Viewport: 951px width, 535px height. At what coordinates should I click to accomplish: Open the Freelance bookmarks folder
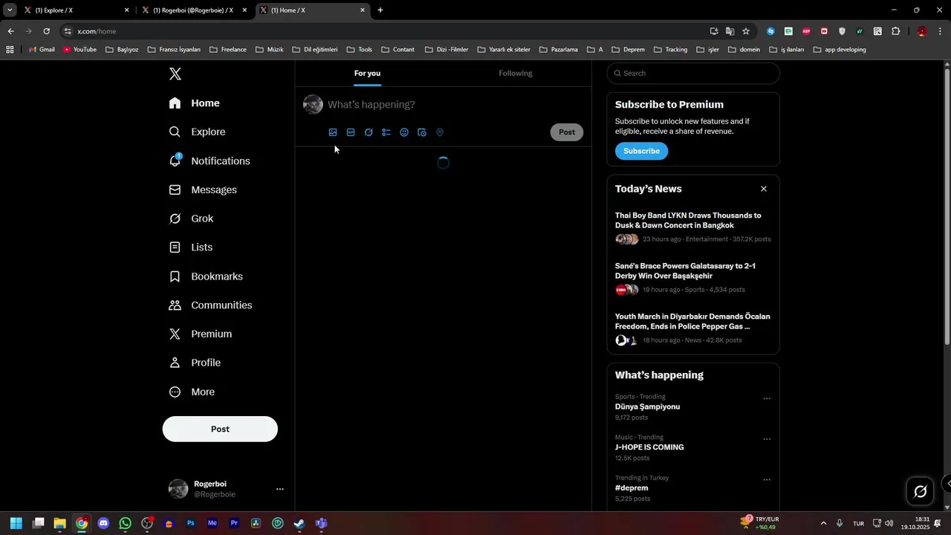click(228, 50)
